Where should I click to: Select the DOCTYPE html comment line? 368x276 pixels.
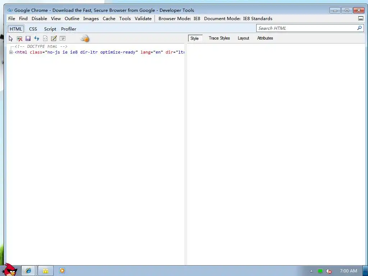click(41, 46)
